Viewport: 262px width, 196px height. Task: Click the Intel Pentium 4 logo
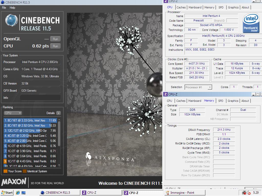[251, 23]
